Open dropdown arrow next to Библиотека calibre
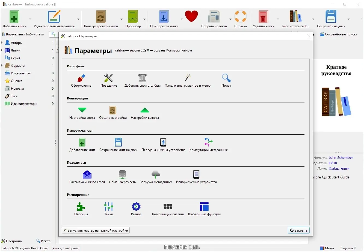Viewport: 364px width, 252px height. [313, 19]
